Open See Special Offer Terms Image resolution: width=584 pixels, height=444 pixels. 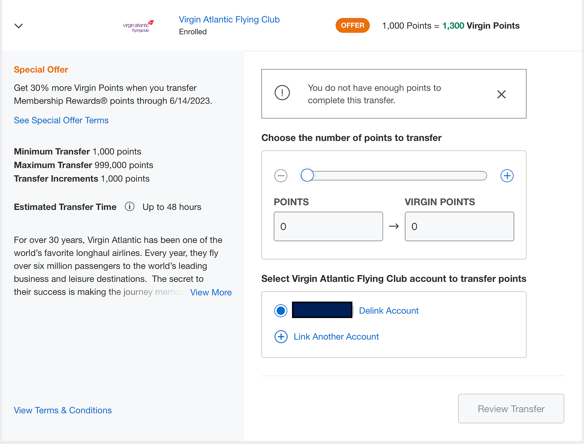[x=61, y=120]
